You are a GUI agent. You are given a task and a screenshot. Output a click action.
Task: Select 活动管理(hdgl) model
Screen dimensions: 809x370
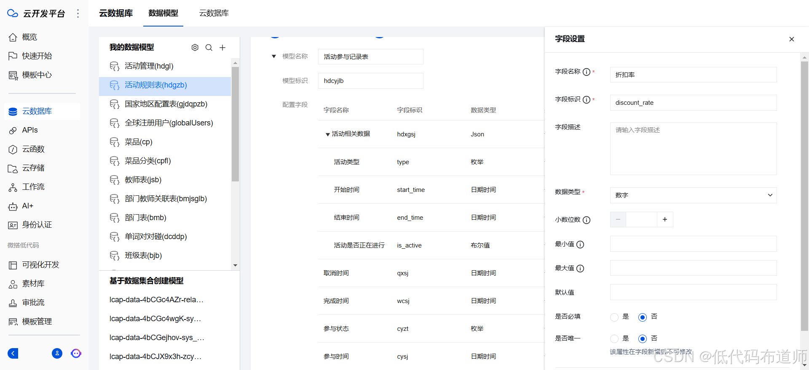[165, 66]
